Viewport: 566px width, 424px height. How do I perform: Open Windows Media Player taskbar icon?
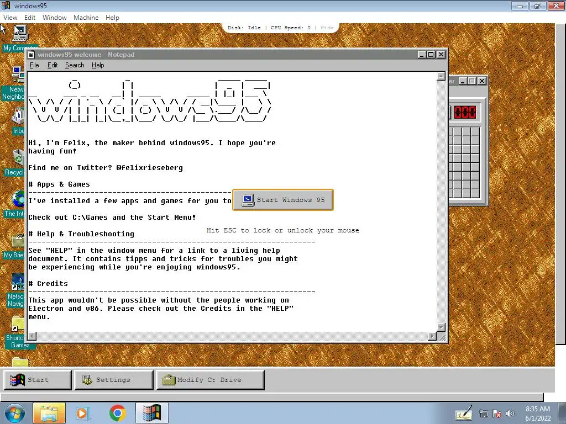tap(83, 413)
